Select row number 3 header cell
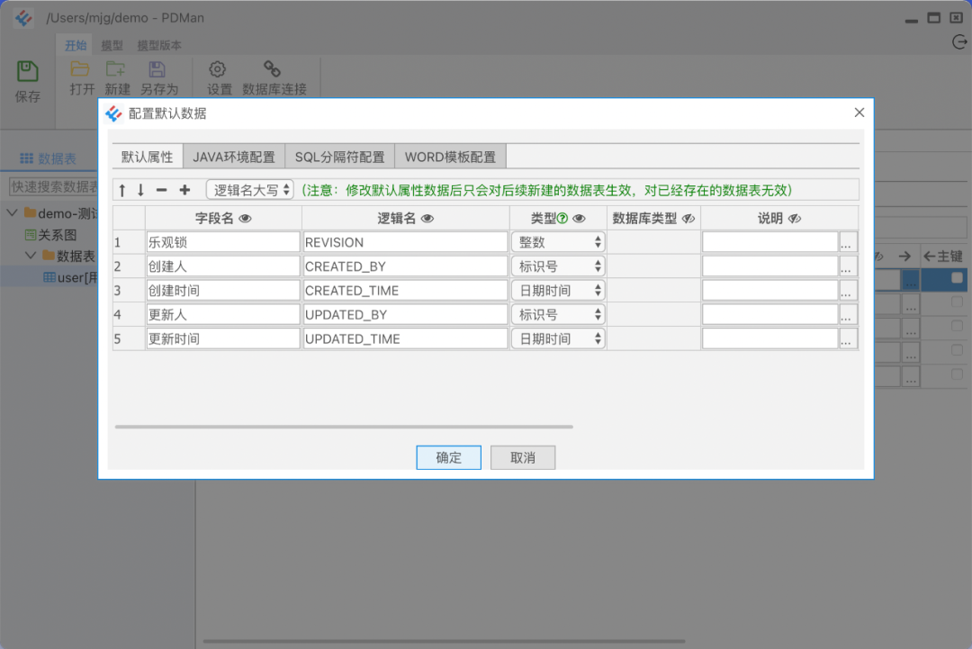Viewport: 972px width, 649px height. tap(129, 291)
